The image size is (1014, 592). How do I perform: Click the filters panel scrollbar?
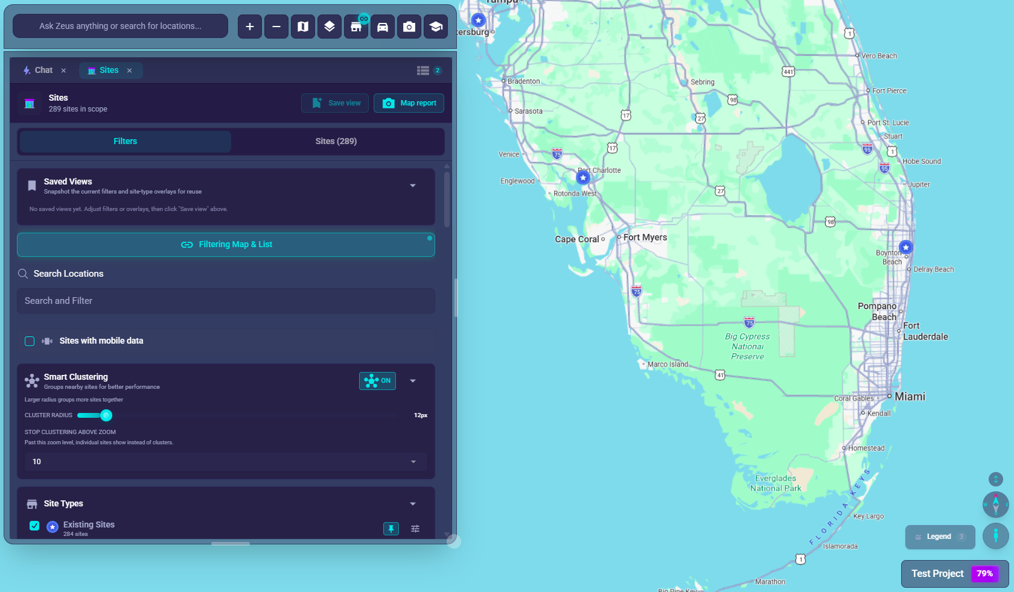pos(447,200)
